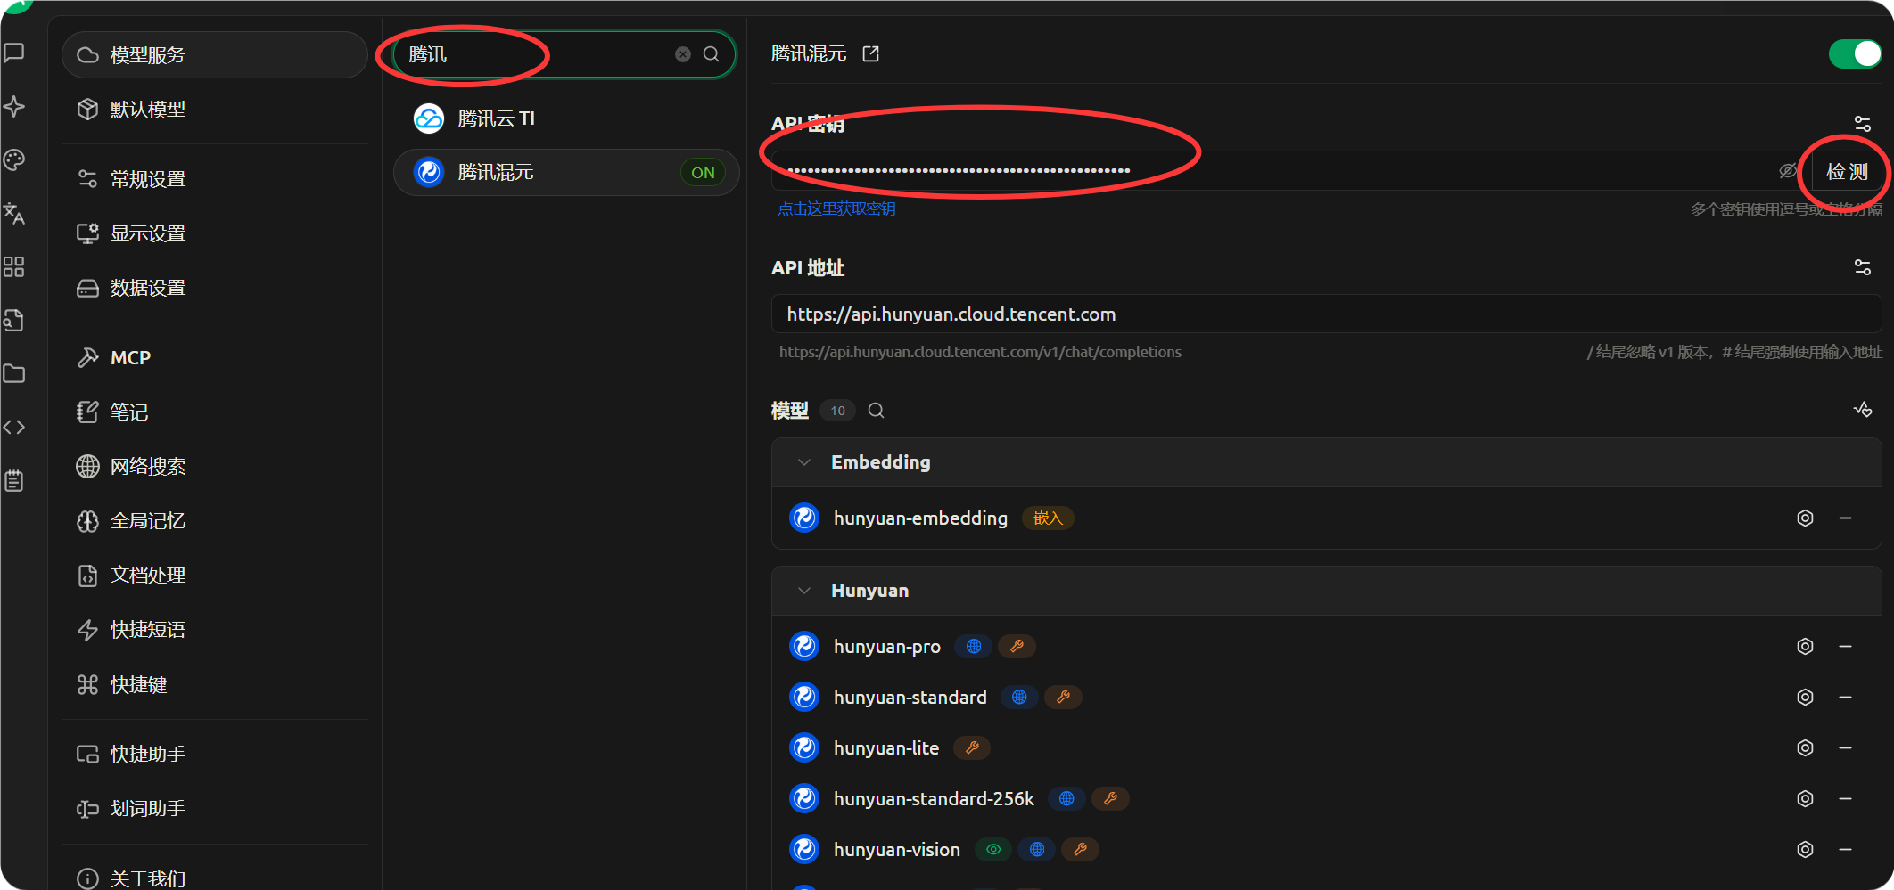Viewport: 1894px width, 890px height.
Task: Search models with the magnifier next to 模型
Action: coord(877,411)
